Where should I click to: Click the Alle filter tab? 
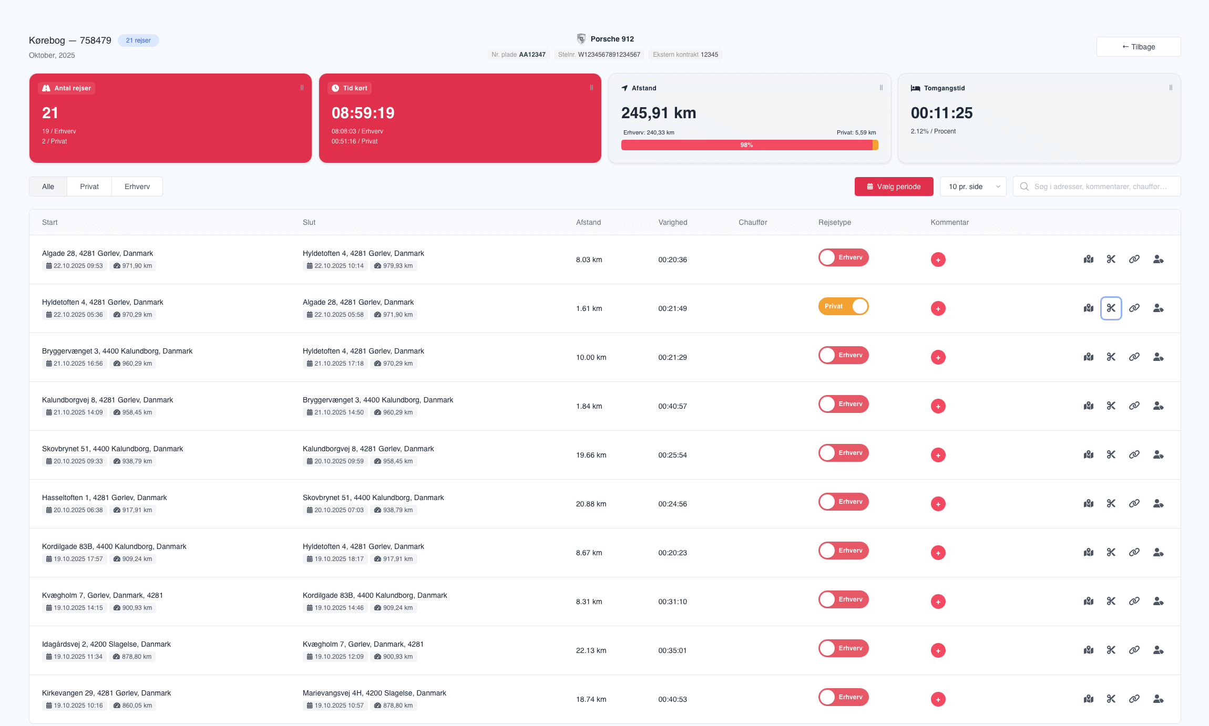click(x=48, y=186)
